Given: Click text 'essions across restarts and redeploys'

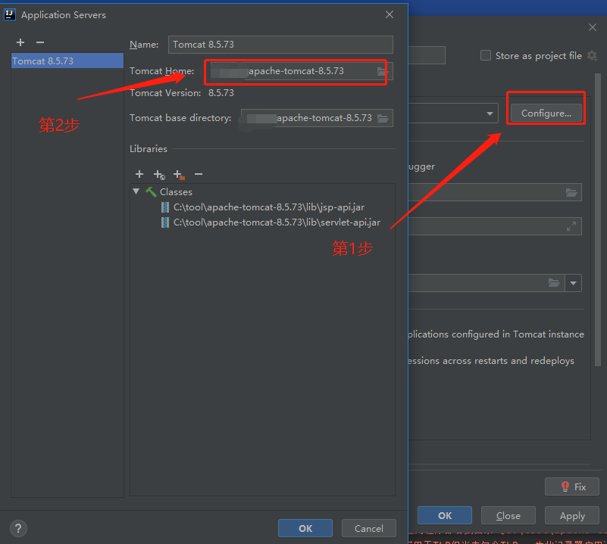Looking at the screenshot, I should click(491, 361).
